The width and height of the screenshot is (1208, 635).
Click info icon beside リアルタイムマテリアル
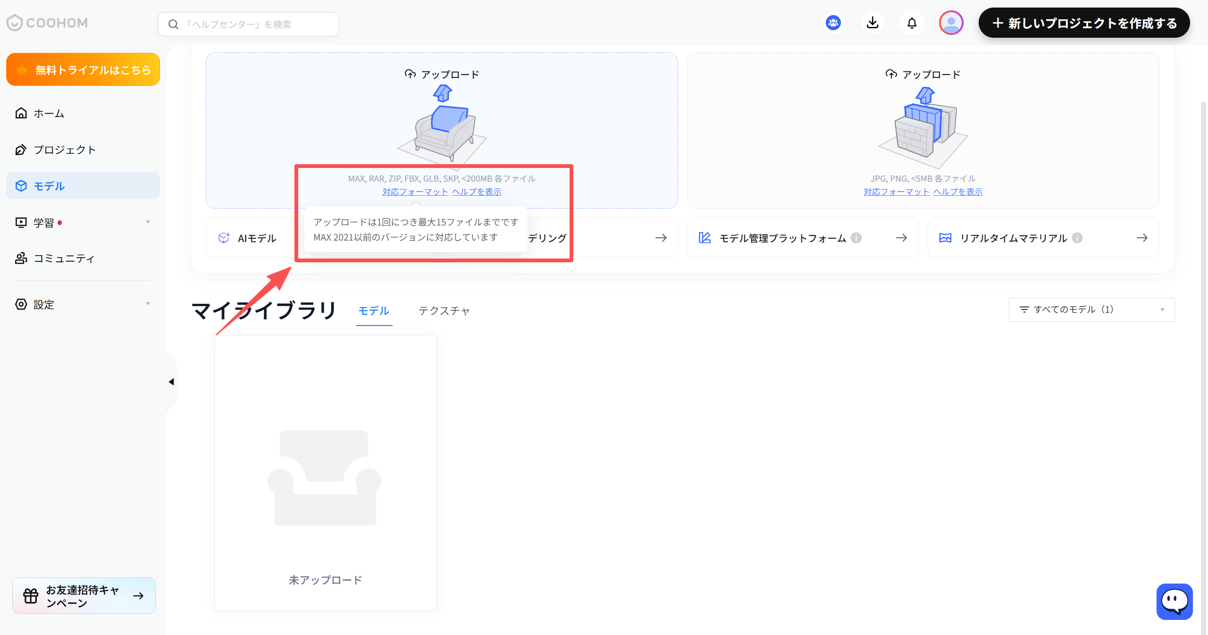click(1077, 238)
